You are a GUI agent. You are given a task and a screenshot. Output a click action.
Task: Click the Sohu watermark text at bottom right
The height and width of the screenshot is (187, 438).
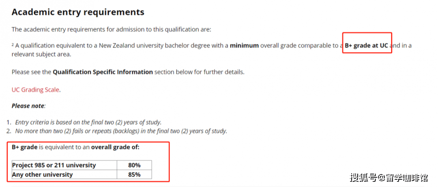click(x=389, y=177)
